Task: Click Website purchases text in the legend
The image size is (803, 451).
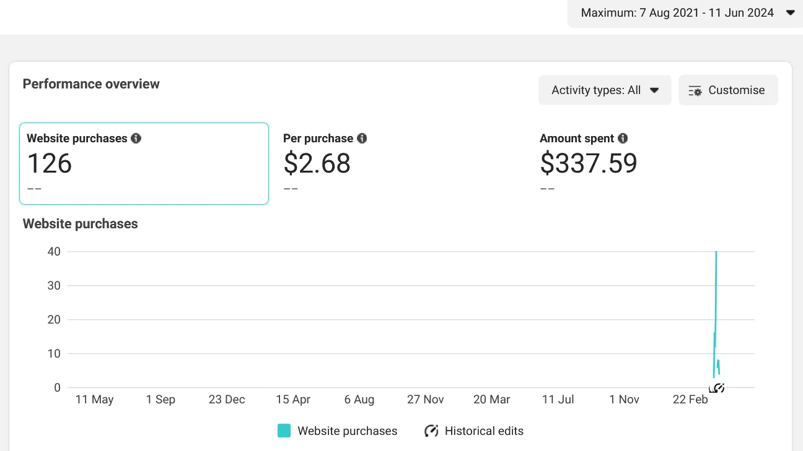Action: [347, 431]
